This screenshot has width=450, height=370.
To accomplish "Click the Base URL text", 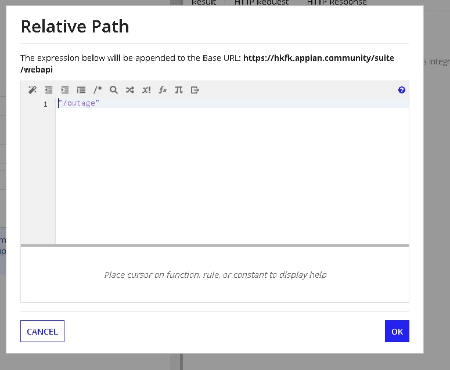I will (207, 64).
